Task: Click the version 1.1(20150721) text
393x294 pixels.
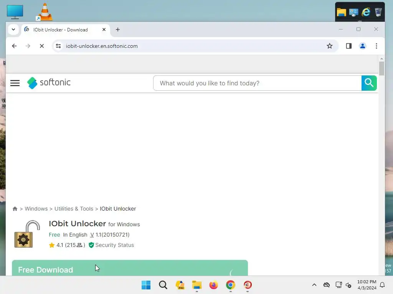Action: (x=112, y=235)
